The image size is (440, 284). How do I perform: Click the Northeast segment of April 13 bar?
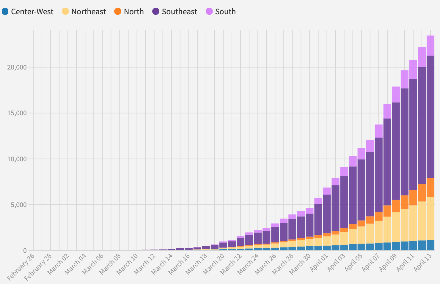click(430, 218)
